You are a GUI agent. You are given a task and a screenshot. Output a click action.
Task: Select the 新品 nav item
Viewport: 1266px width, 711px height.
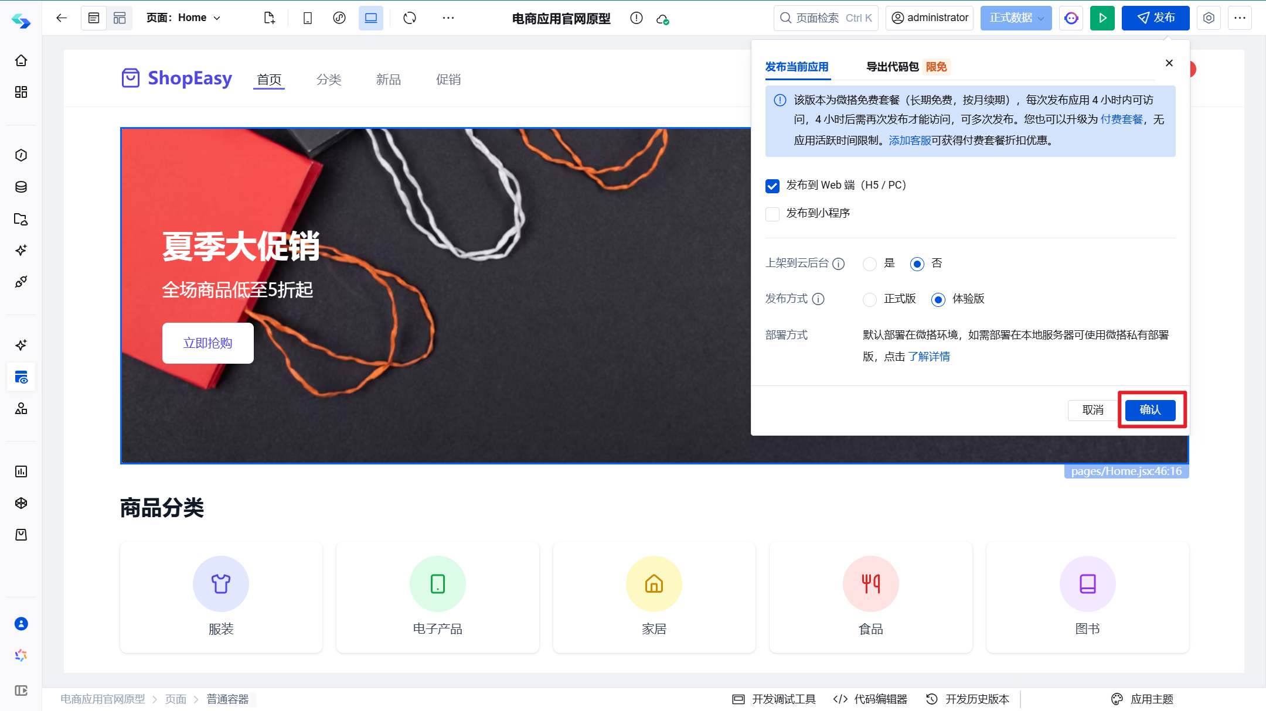coord(389,80)
